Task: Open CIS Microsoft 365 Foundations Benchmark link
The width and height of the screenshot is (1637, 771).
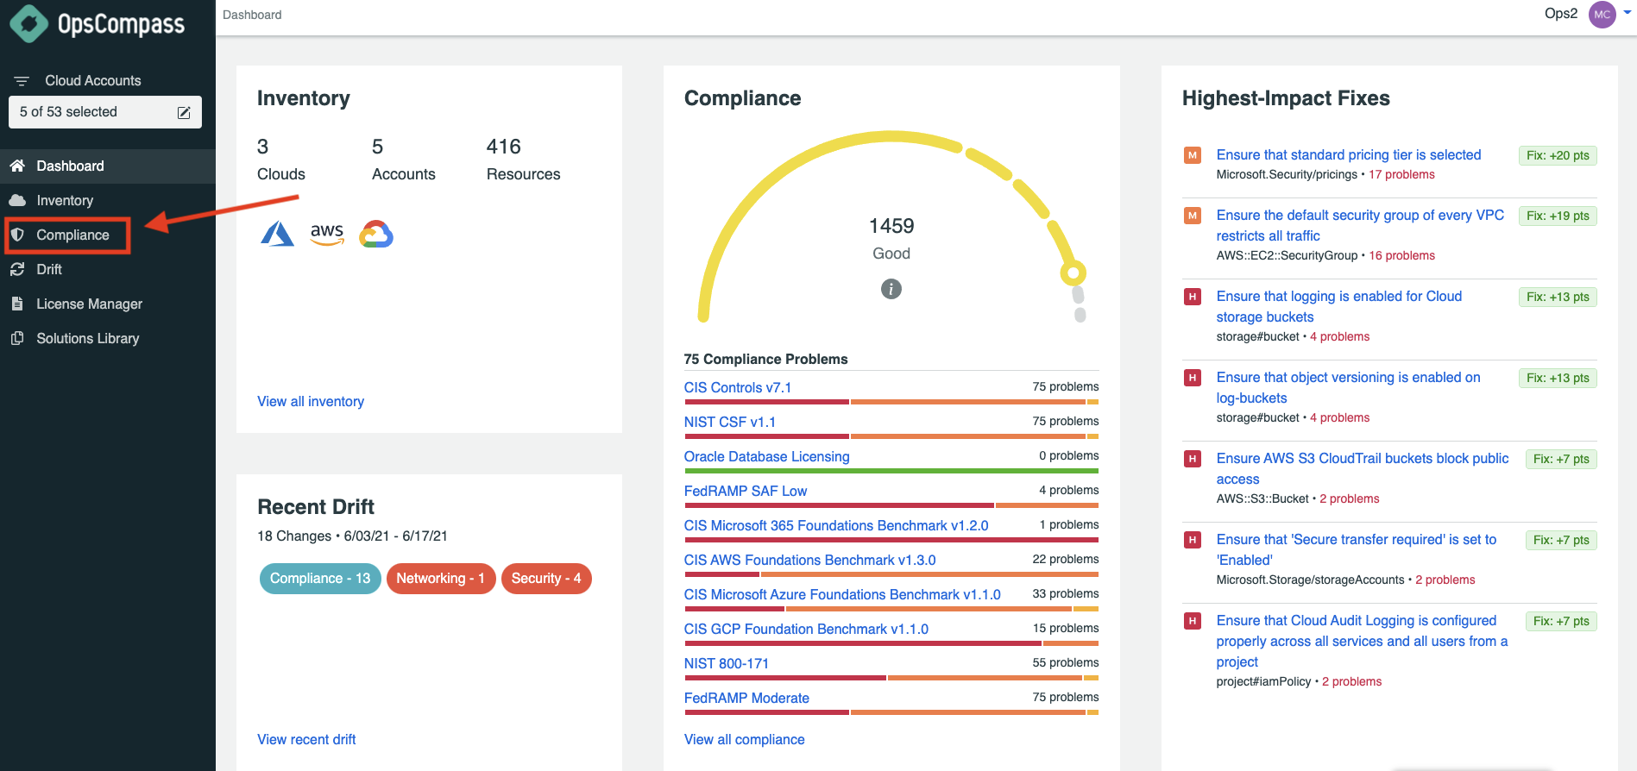Action: (836, 526)
